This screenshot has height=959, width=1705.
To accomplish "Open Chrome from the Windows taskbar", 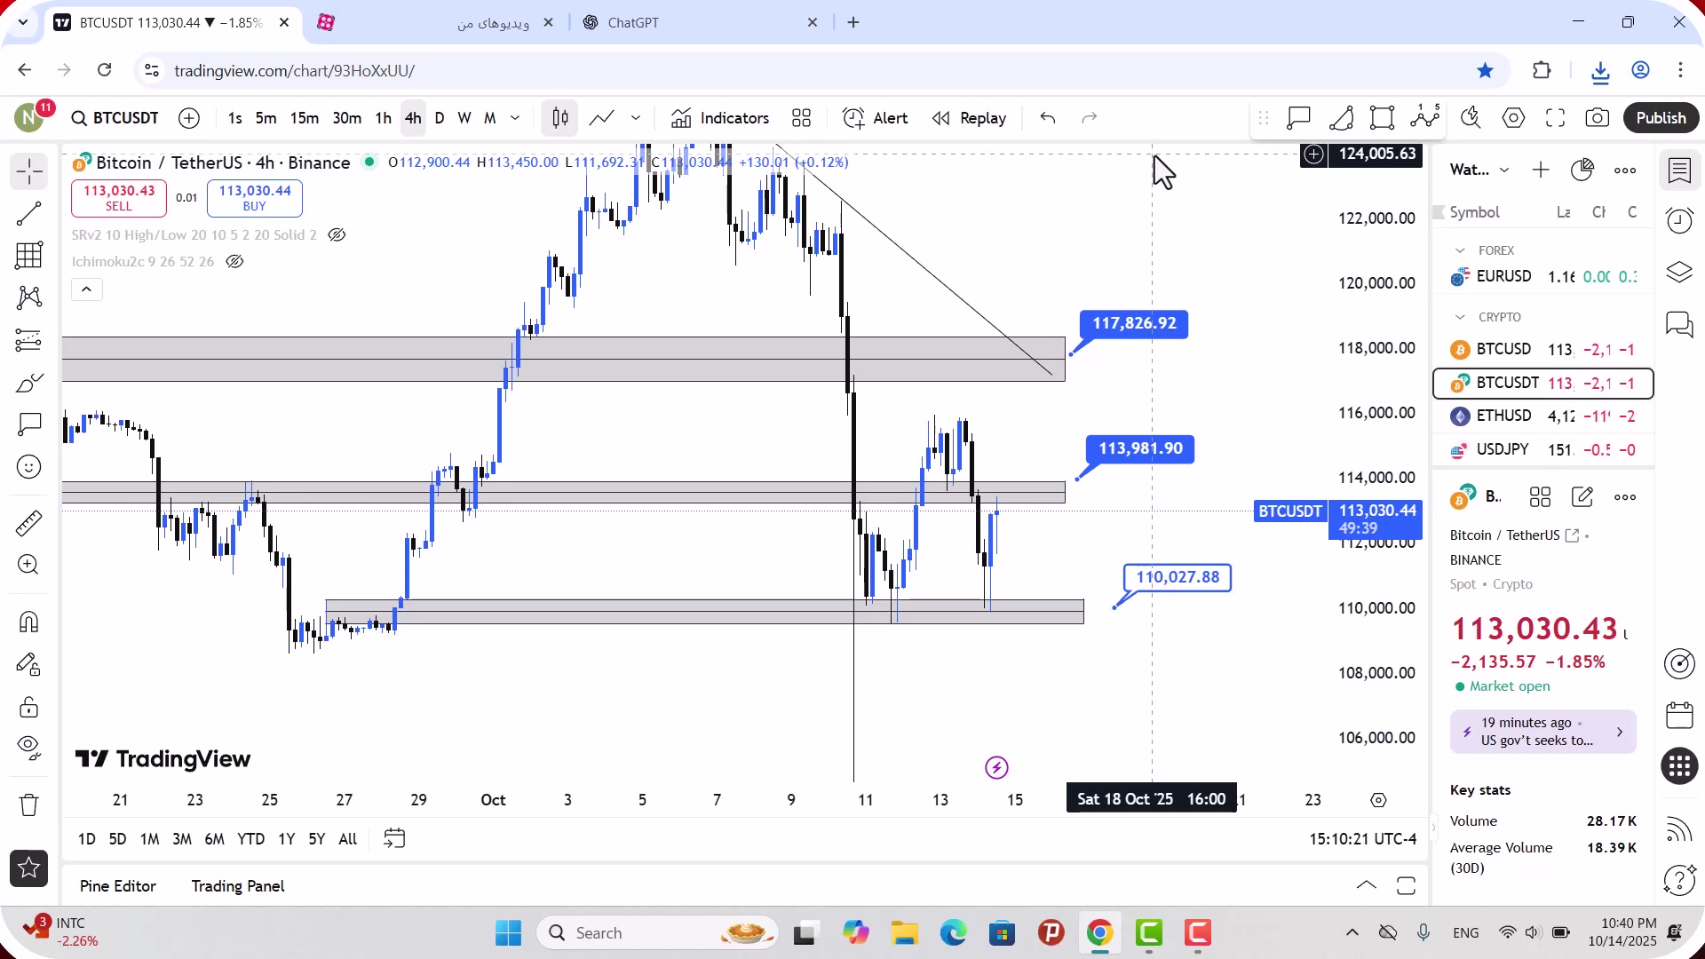I will [1099, 933].
